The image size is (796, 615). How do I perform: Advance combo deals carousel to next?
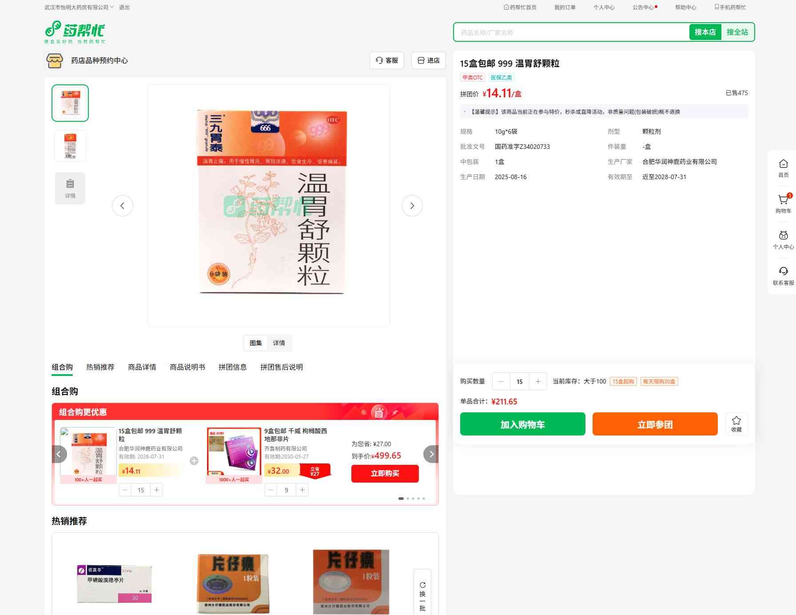tap(431, 454)
